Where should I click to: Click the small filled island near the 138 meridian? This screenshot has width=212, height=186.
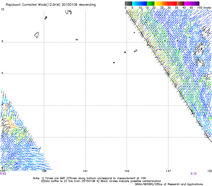tap(46, 18)
